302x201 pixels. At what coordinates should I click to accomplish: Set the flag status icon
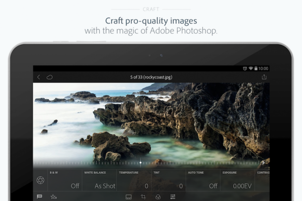39,196
